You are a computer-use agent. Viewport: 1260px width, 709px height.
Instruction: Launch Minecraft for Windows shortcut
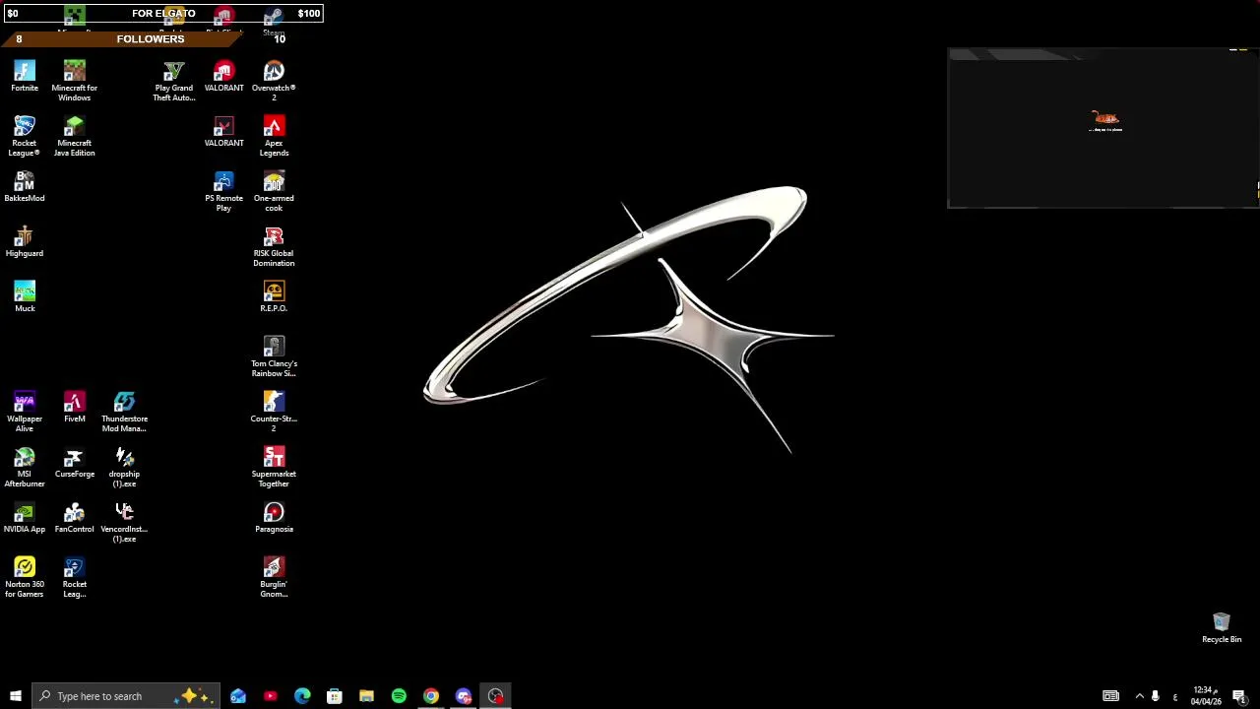click(x=74, y=81)
